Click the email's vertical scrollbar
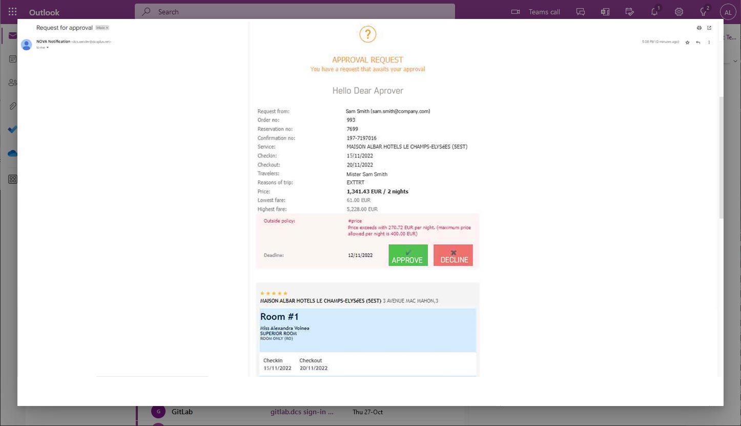Image resolution: width=741 pixels, height=426 pixels. (x=721, y=154)
